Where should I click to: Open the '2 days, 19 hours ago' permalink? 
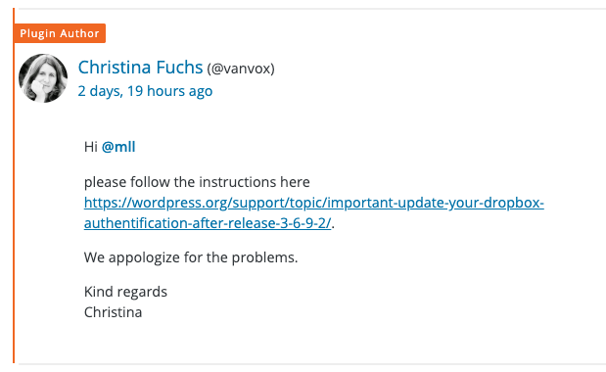[x=145, y=91]
